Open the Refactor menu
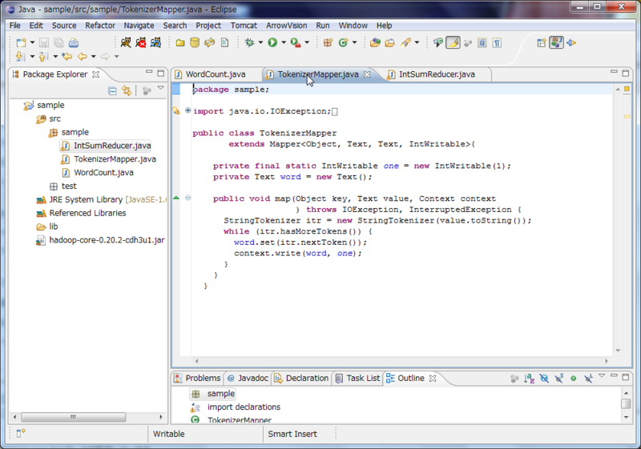641x449 pixels. click(100, 26)
